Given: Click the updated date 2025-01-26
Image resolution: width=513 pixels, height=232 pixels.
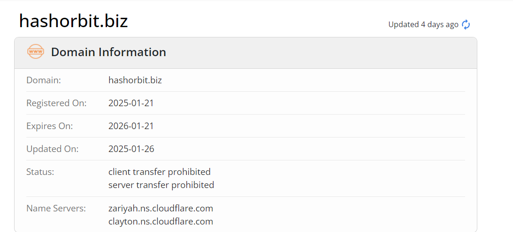Looking at the screenshot, I should click(131, 149).
